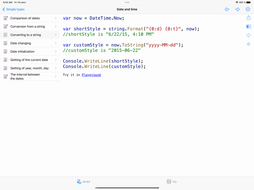Tap the sync arrows icon
The height and width of the screenshot is (190, 254).
(x=248, y=35)
